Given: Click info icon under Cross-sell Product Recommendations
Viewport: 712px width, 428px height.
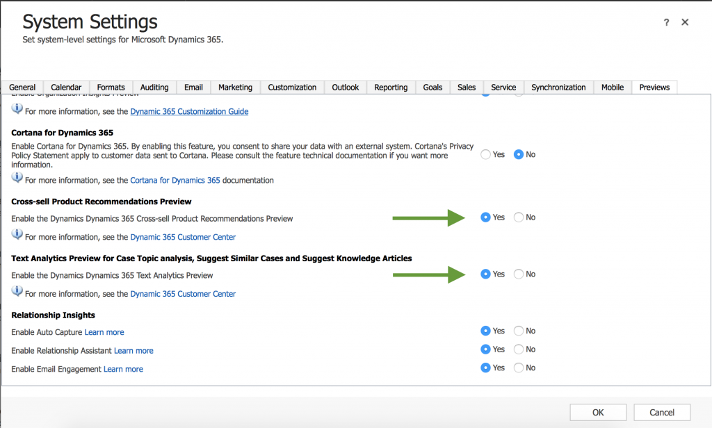Looking at the screenshot, I should [x=17, y=236].
